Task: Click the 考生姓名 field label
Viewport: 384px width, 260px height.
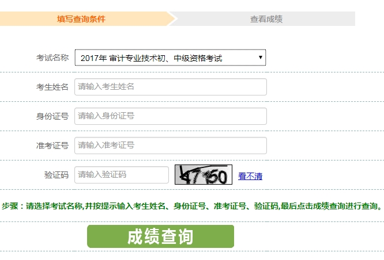Action: point(52,87)
